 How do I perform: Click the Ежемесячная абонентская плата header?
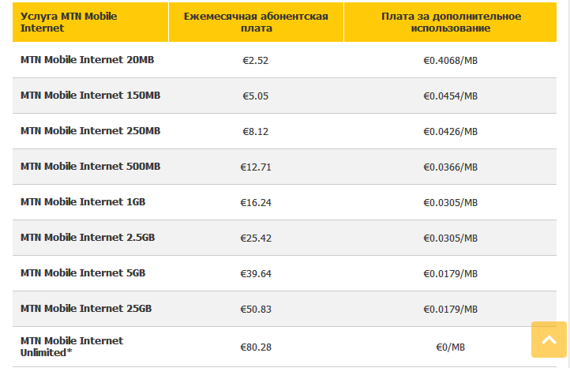click(x=256, y=22)
